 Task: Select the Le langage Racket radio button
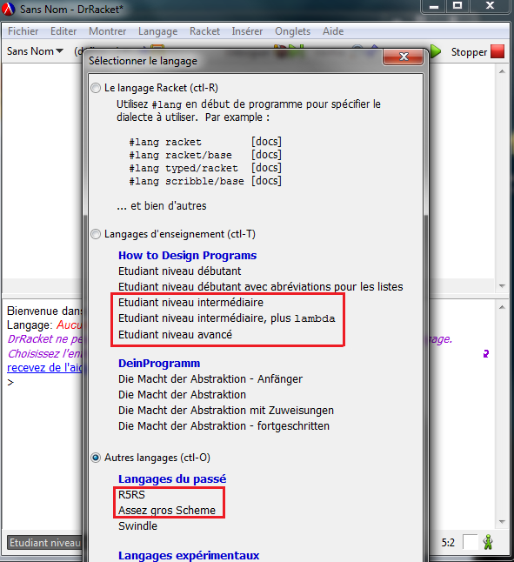(96, 88)
